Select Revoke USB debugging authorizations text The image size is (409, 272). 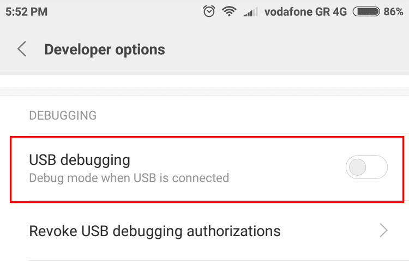coord(155,231)
